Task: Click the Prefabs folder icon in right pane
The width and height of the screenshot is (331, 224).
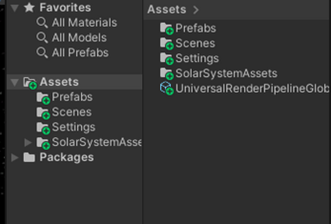Action: (166, 29)
